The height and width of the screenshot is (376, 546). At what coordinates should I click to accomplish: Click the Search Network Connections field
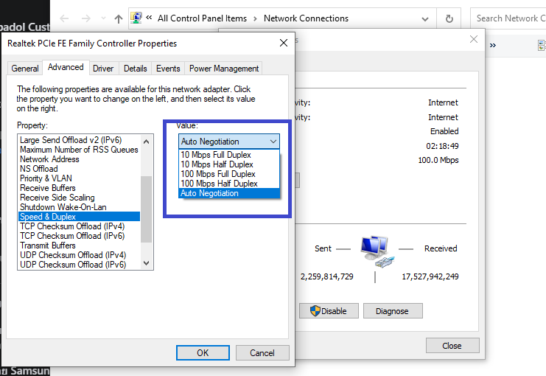[508, 18]
